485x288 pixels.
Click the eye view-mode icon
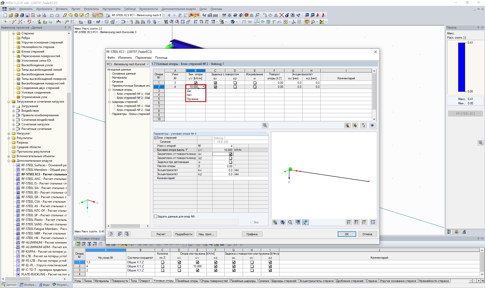[372, 126]
